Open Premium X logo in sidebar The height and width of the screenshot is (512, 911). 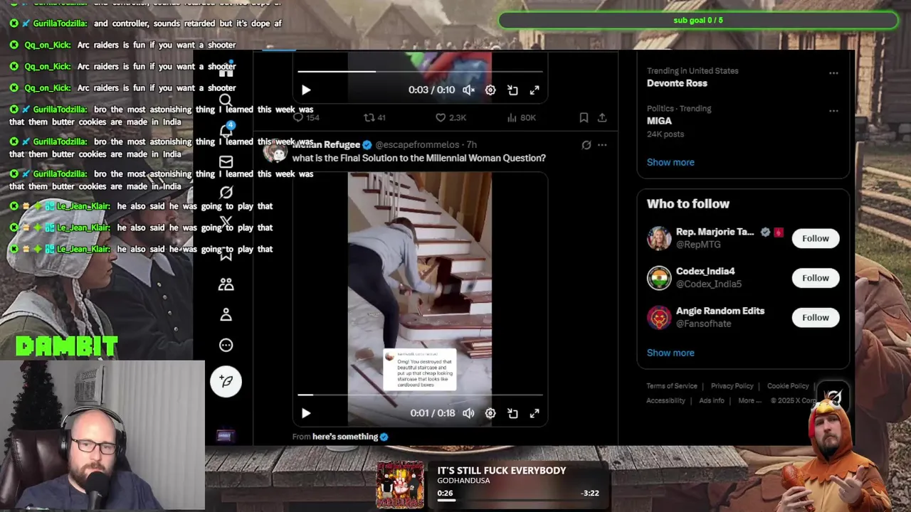pyautogui.click(x=226, y=223)
